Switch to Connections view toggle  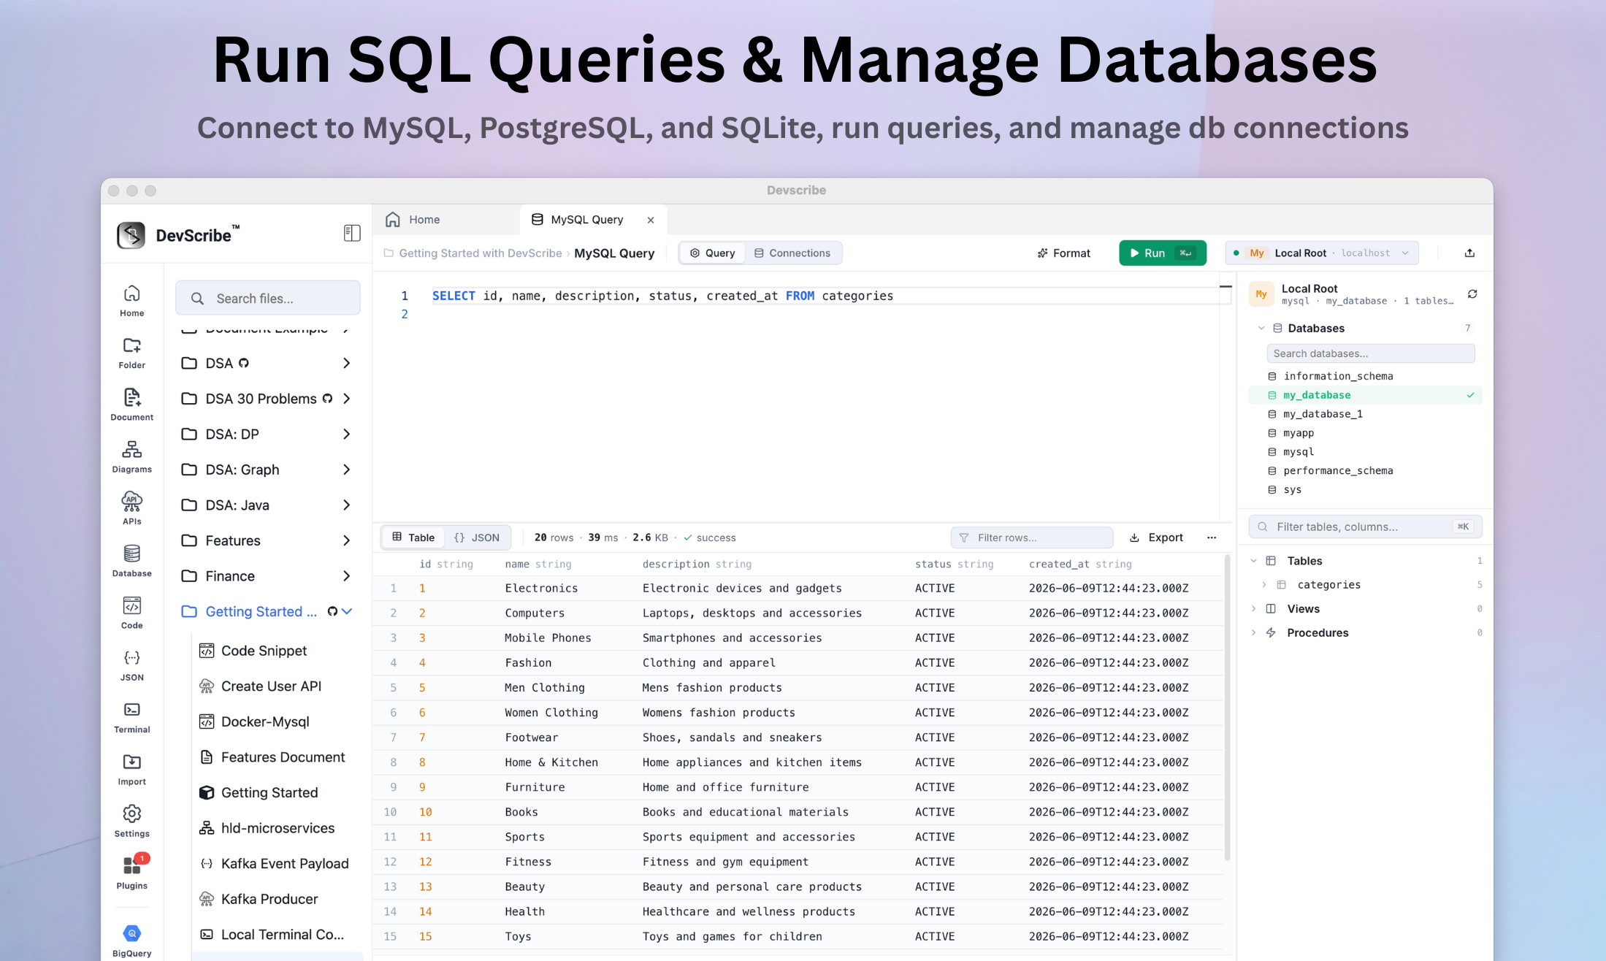pyautogui.click(x=792, y=253)
